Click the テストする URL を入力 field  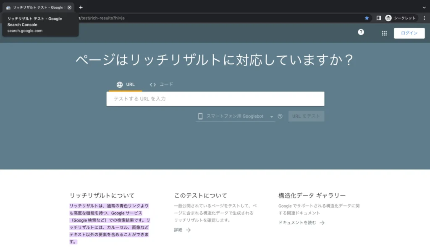click(215, 99)
